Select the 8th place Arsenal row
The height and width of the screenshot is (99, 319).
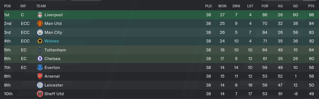point(159,76)
